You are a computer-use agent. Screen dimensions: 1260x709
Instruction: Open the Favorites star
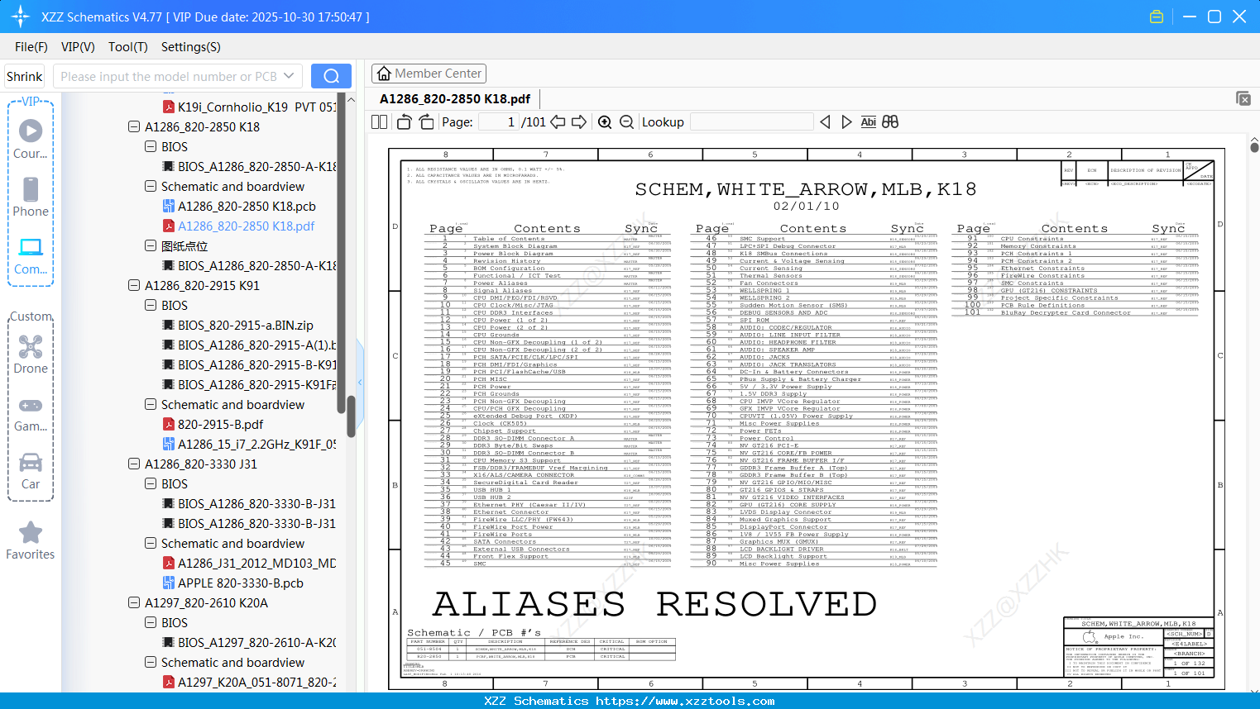(31, 540)
